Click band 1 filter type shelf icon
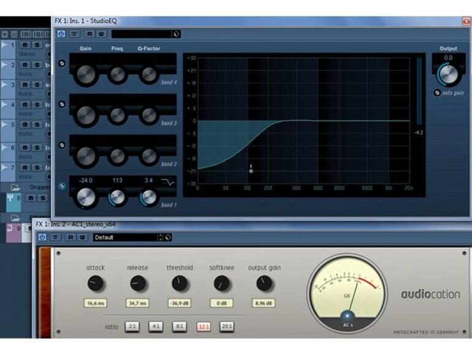472x354 pixels. pyautogui.click(x=168, y=182)
